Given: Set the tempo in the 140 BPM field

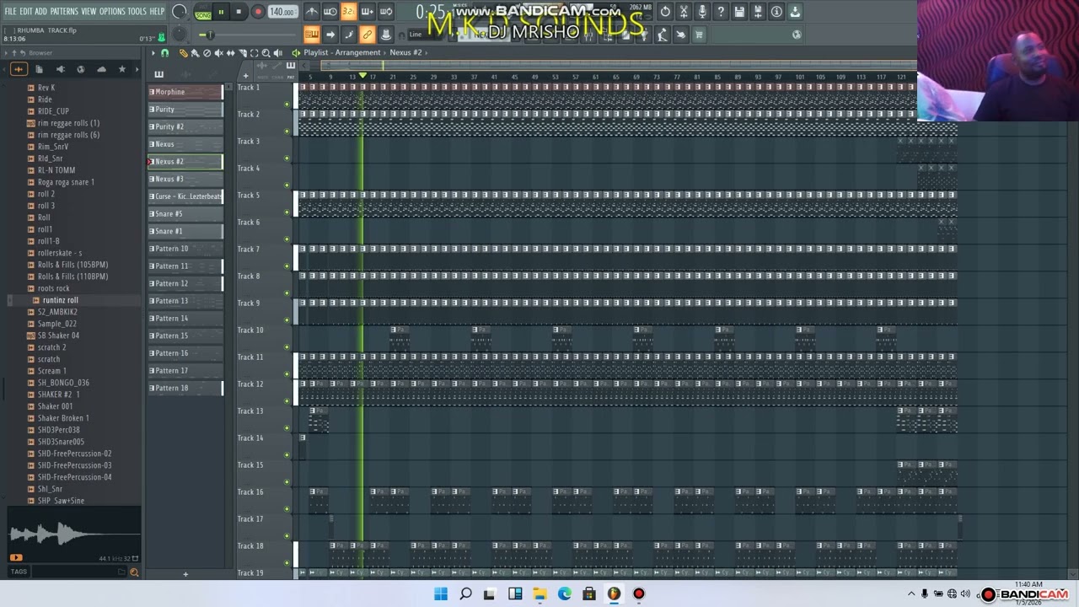Looking at the screenshot, I should pos(282,12).
